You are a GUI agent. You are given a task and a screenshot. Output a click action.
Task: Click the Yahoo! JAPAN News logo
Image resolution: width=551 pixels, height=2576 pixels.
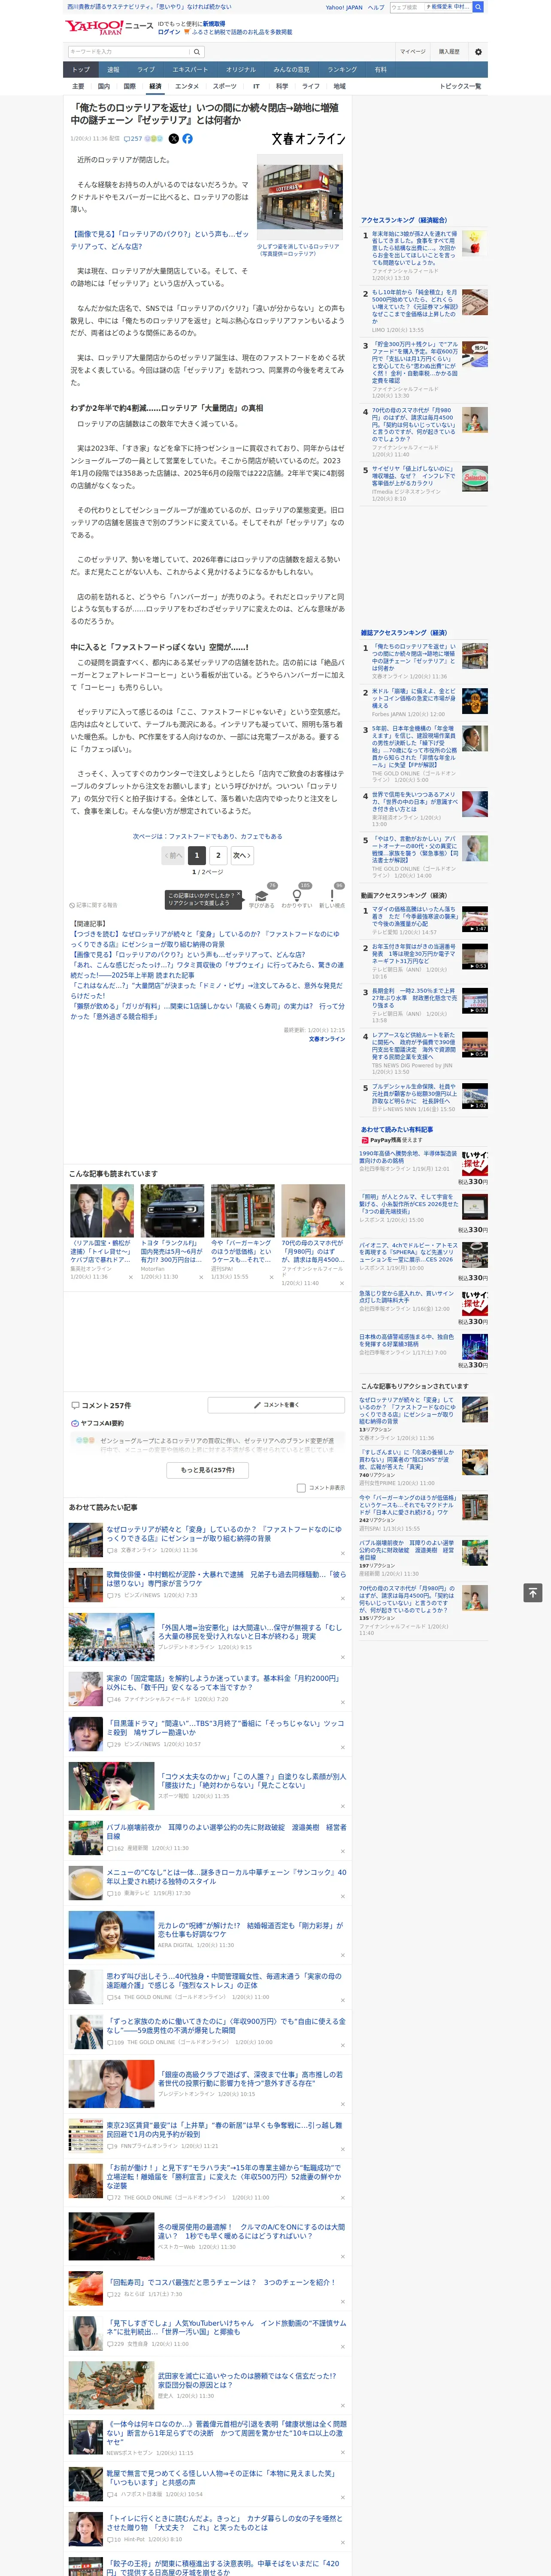click(109, 27)
